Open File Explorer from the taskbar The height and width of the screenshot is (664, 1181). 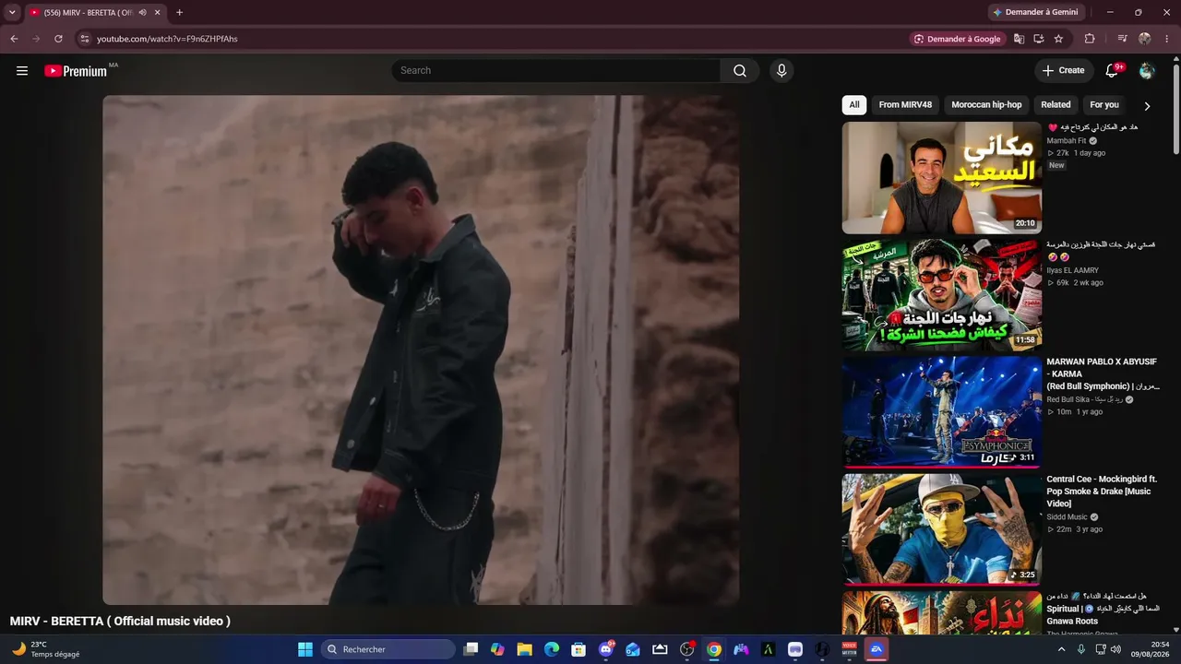coord(524,649)
